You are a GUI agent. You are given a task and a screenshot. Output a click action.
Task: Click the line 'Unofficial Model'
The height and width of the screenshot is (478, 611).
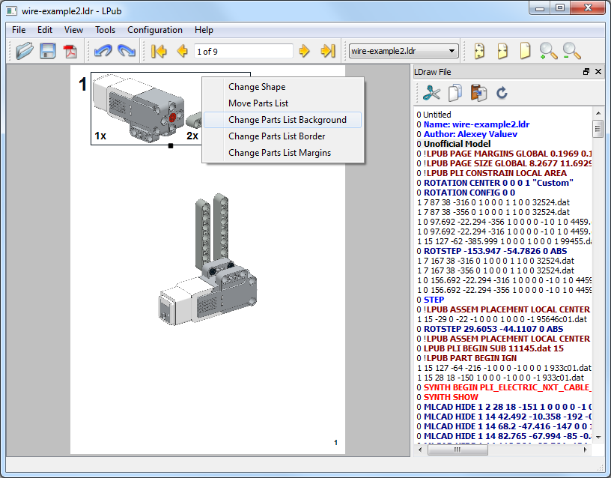(x=453, y=144)
